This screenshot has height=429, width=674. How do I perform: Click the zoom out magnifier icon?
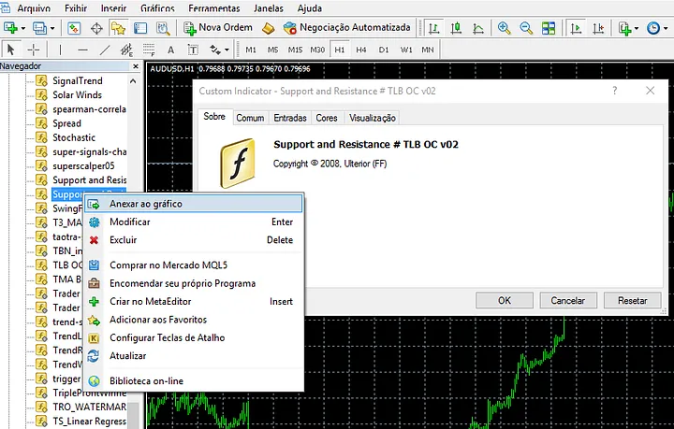point(526,28)
